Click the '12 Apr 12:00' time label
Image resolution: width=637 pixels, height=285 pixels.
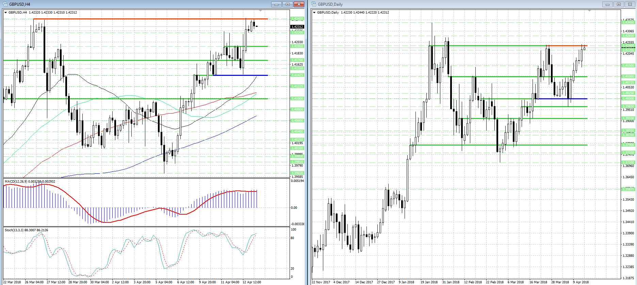(252, 282)
